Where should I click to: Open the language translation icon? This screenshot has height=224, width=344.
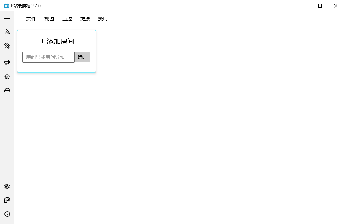7,32
